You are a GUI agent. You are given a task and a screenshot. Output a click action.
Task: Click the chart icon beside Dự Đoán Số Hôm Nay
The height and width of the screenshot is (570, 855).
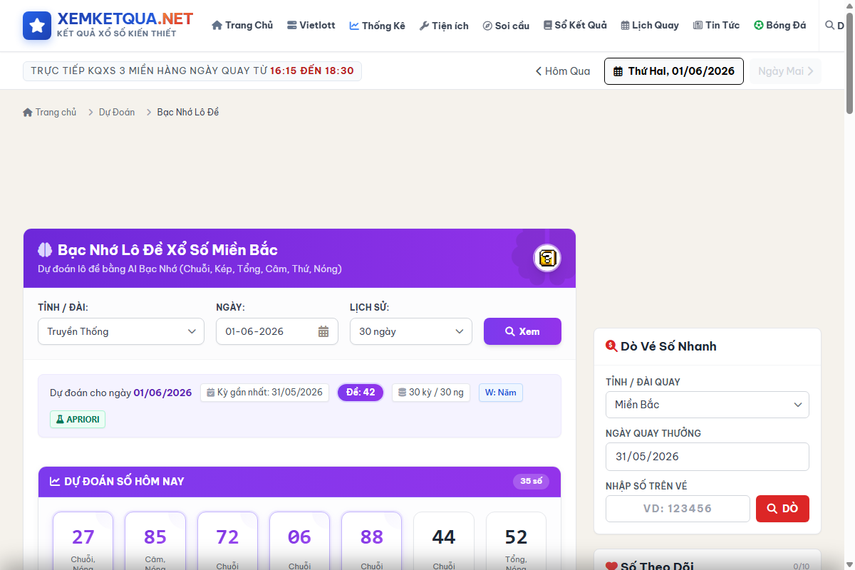[55, 482]
